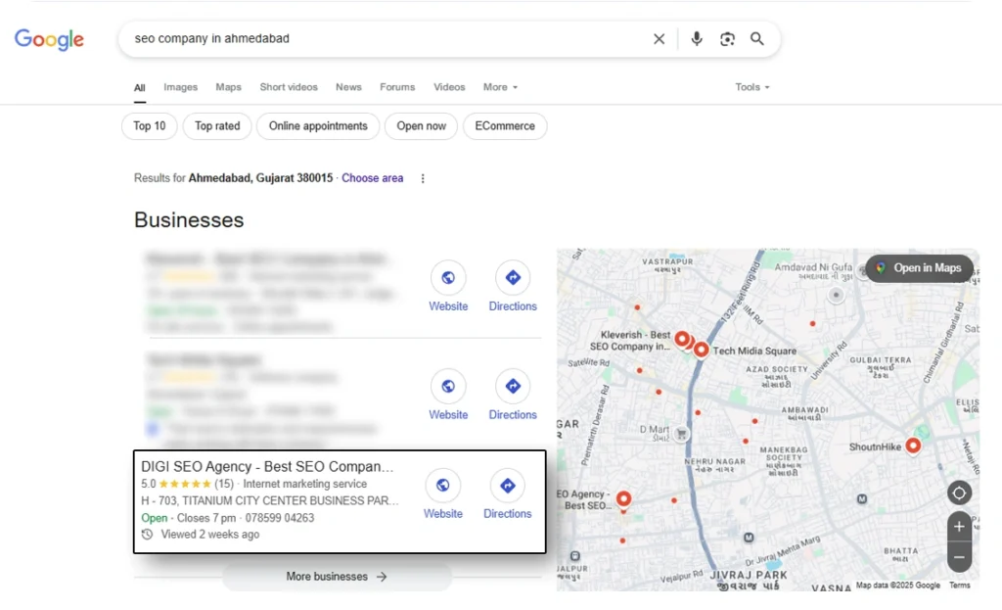Get Directions to DIGI SEO Agency

point(508,486)
